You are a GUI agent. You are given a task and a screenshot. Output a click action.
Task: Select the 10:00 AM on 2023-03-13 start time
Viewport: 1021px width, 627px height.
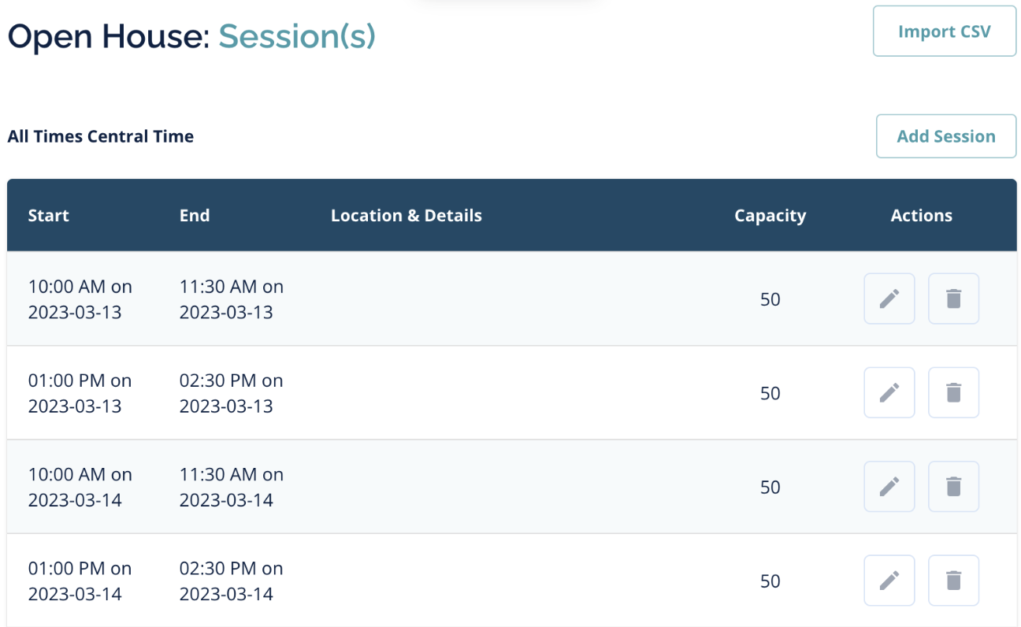click(x=80, y=299)
